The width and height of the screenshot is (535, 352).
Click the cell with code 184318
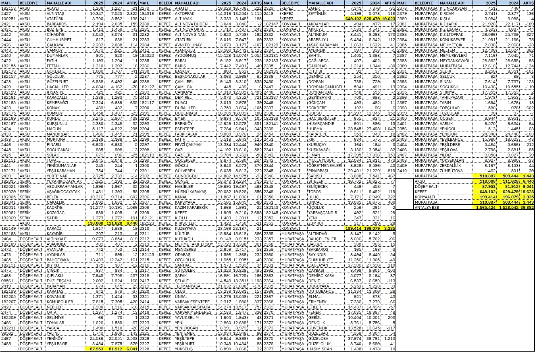pyautogui.click(x=148, y=13)
